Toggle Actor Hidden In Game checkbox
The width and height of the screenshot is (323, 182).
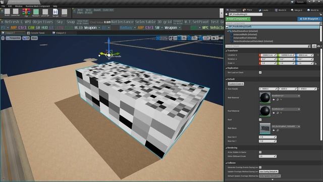point(260,152)
